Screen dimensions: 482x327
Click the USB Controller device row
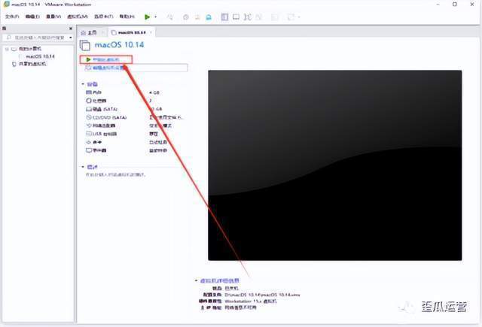(x=136, y=134)
